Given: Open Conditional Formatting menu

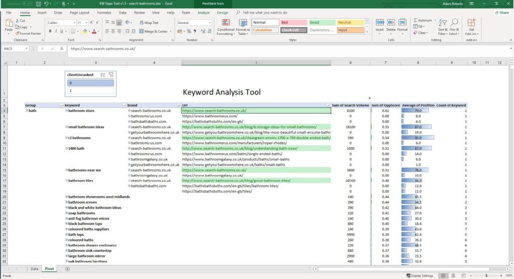Looking at the screenshot, I should coord(225,27).
